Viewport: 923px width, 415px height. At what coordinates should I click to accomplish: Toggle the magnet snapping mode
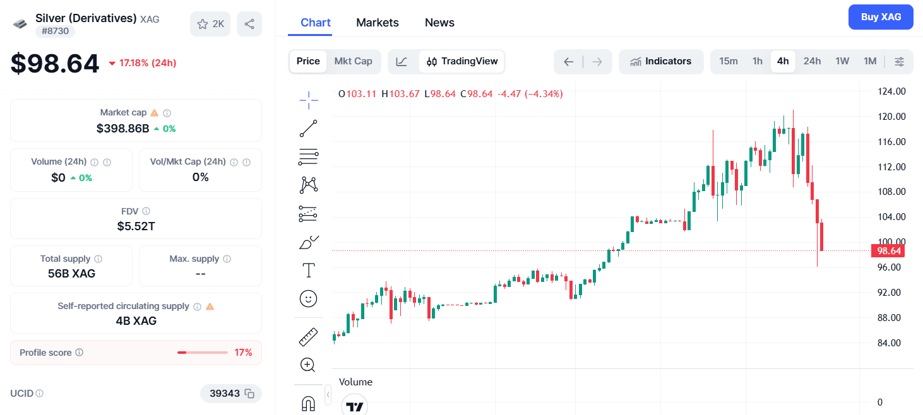click(x=308, y=403)
